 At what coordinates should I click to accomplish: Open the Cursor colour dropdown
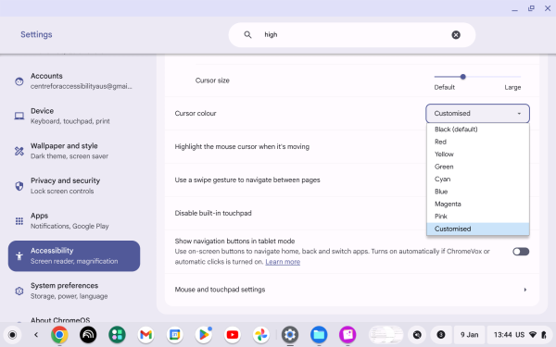pos(477,113)
